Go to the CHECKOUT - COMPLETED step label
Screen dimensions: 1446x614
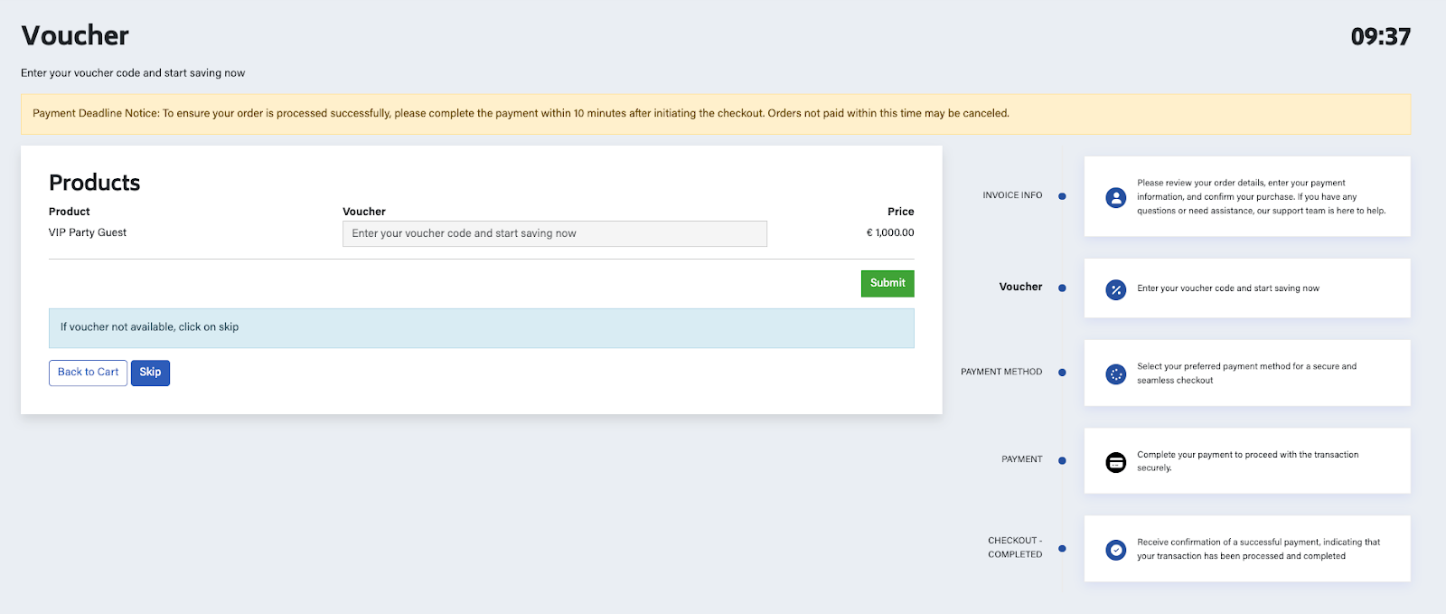click(x=1015, y=547)
